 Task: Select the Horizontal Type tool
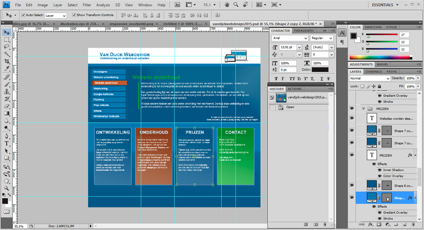click(x=7, y=143)
